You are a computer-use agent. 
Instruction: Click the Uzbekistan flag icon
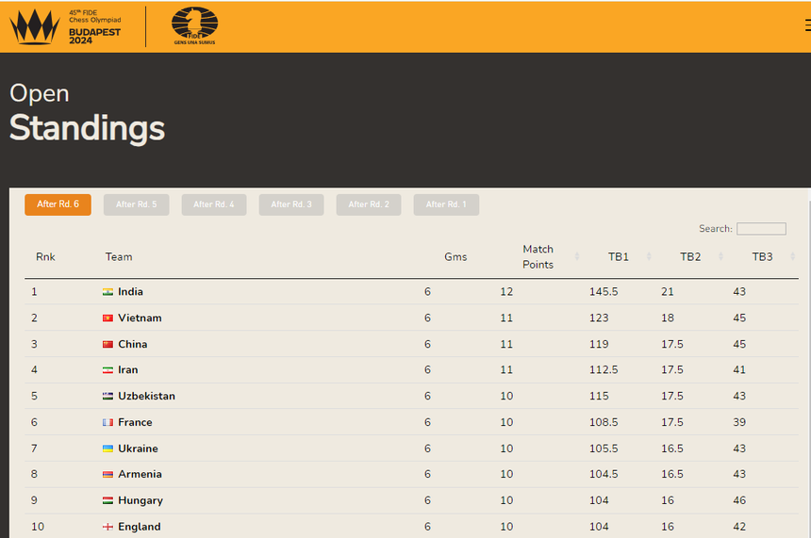coord(108,397)
